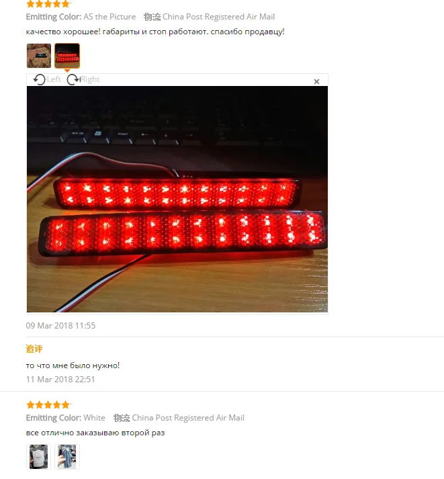This screenshot has height=479, width=444.
Task: Click the Russian review text about качество хорошее
Action: click(x=155, y=32)
